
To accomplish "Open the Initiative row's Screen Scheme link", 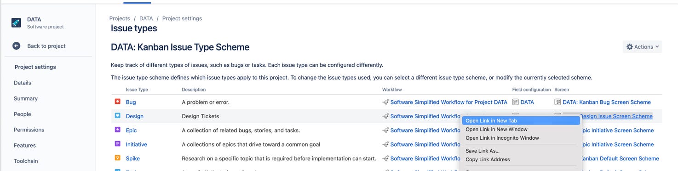I will (x=618, y=144).
